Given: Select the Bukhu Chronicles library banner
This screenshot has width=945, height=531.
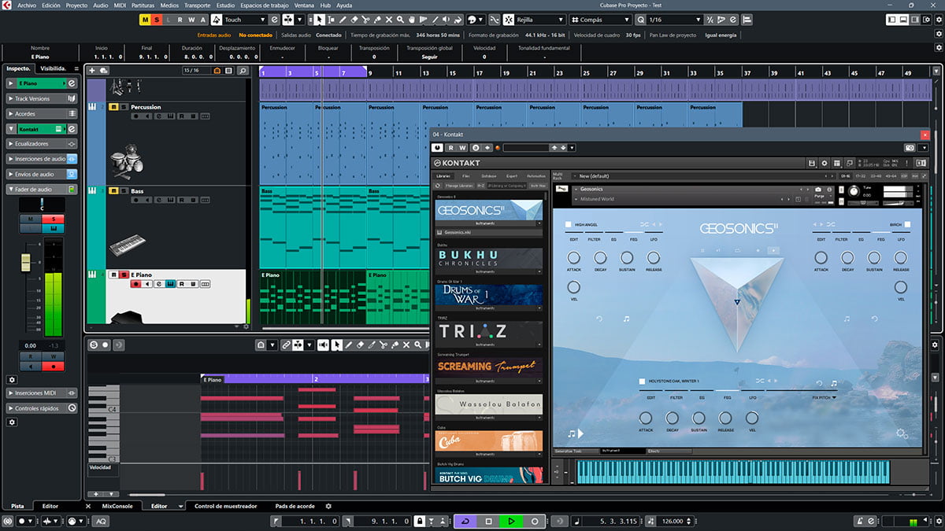Looking at the screenshot, I should [488, 258].
